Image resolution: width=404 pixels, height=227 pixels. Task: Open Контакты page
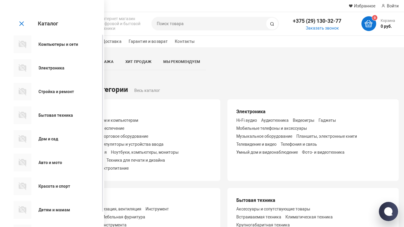point(185,41)
